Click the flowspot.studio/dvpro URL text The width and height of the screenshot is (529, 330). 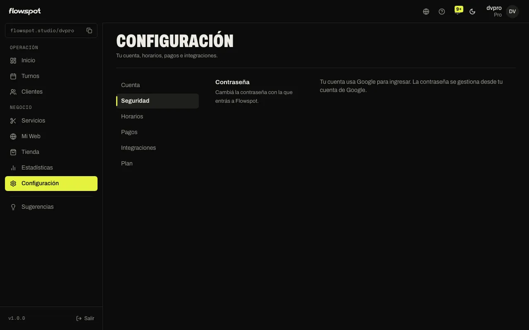42,31
